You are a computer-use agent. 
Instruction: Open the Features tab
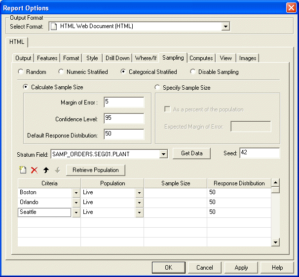click(47, 58)
